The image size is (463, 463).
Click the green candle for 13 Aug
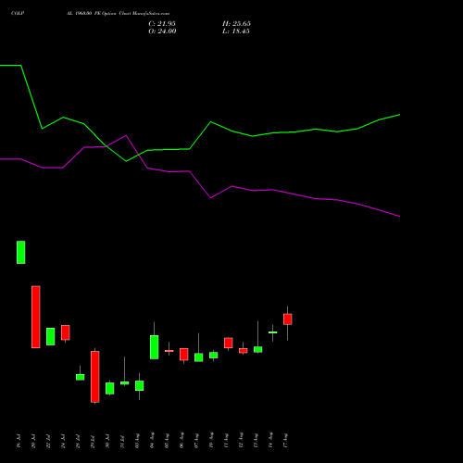(258, 349)
